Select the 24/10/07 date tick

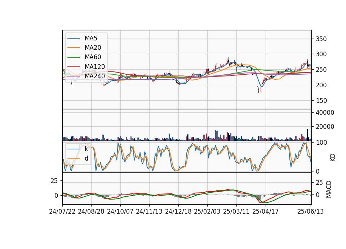point(120,211)
